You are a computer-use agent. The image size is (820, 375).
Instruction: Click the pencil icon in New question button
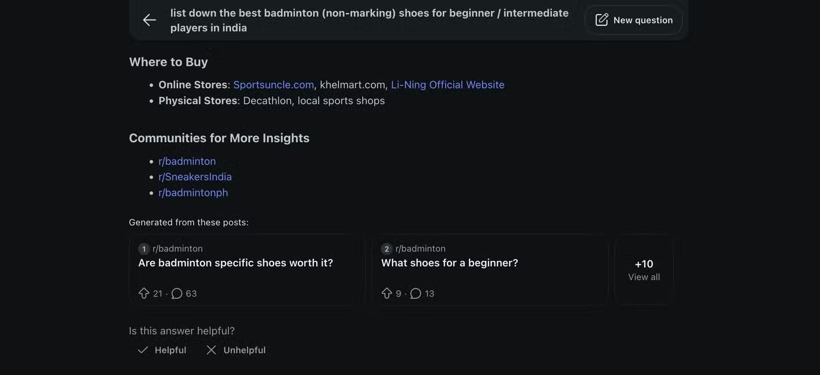[x=602, y=19]
